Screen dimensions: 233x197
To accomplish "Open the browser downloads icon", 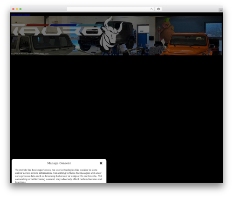I will (x=158, y=9).
